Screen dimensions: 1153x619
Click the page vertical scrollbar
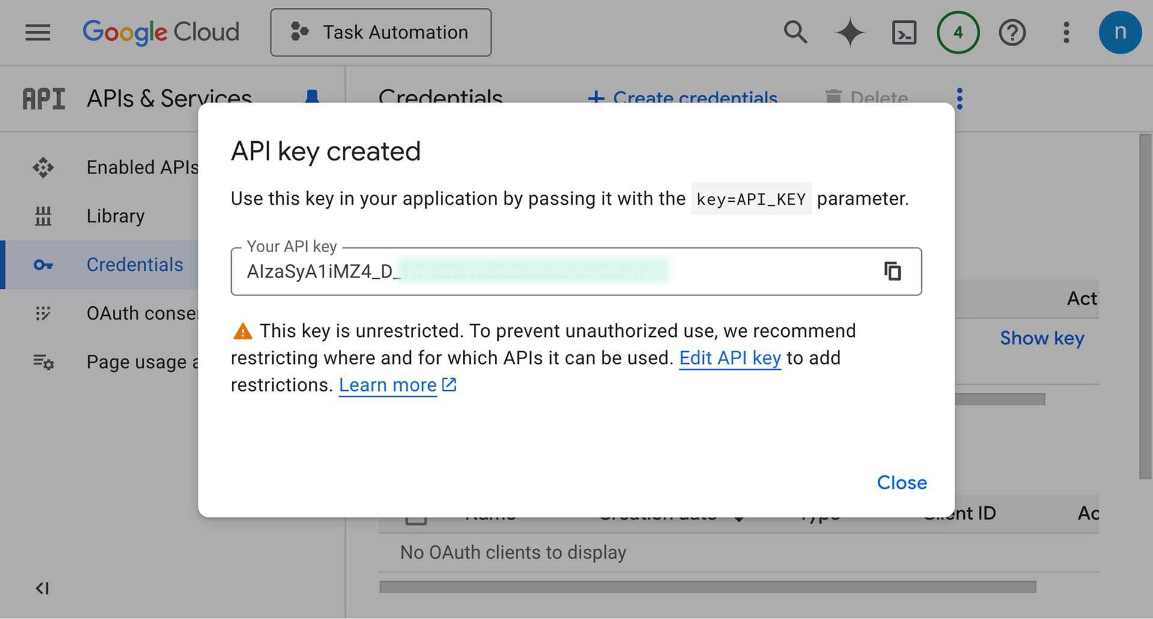click(1145, 306)
